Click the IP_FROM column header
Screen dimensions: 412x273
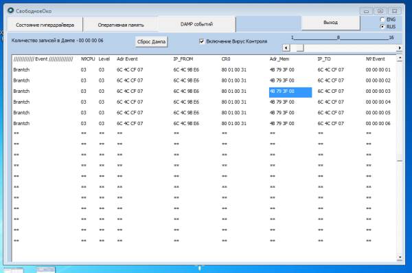click(x=183, y=59)
